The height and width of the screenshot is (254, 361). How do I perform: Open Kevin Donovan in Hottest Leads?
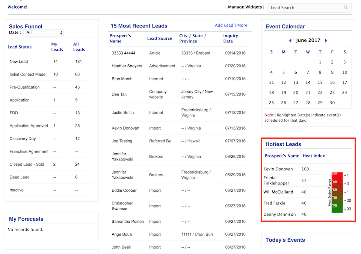[278, 169]
